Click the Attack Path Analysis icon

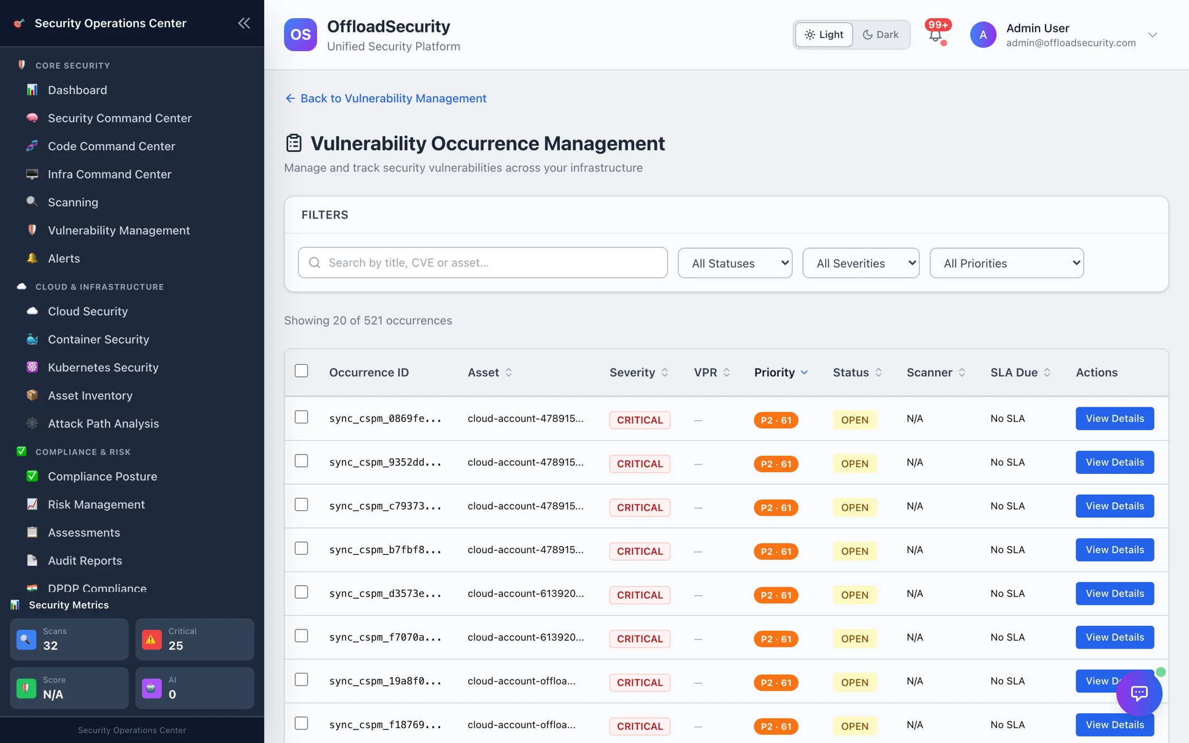32,423
